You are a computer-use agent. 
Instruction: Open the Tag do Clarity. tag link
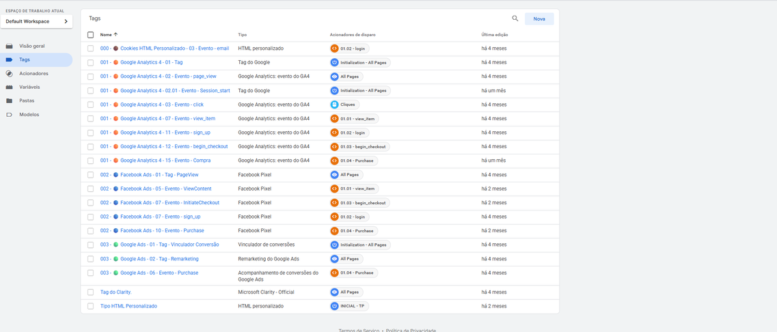(x=116, y=292)
